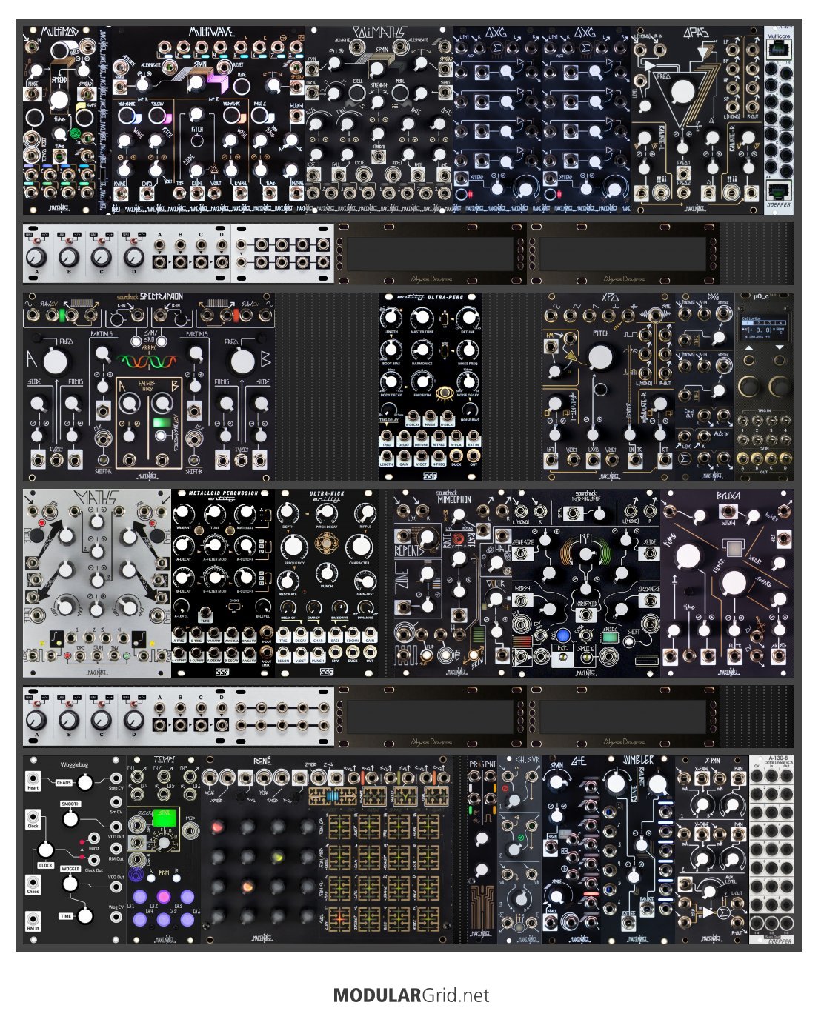Click the Wogglebug RM In jack
824x1011 pixels.
point(33,918)
